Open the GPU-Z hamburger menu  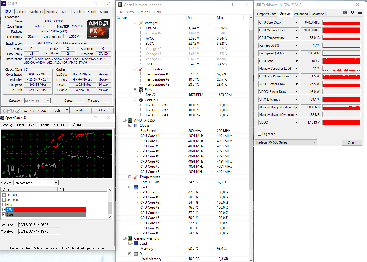point(360,13)
